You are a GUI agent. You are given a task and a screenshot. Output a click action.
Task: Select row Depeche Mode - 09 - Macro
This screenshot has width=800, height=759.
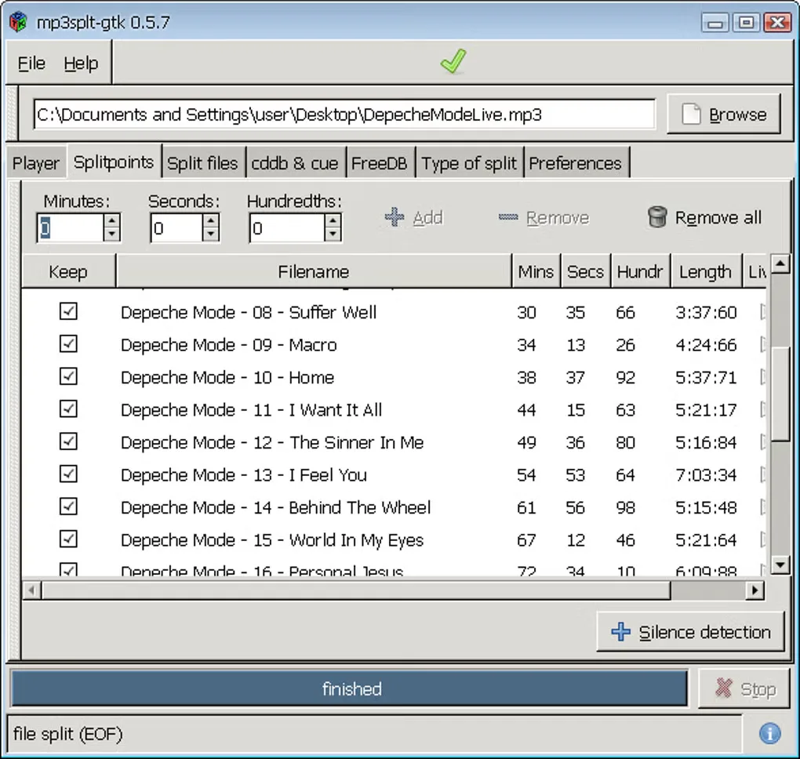[x=394, y=344]
